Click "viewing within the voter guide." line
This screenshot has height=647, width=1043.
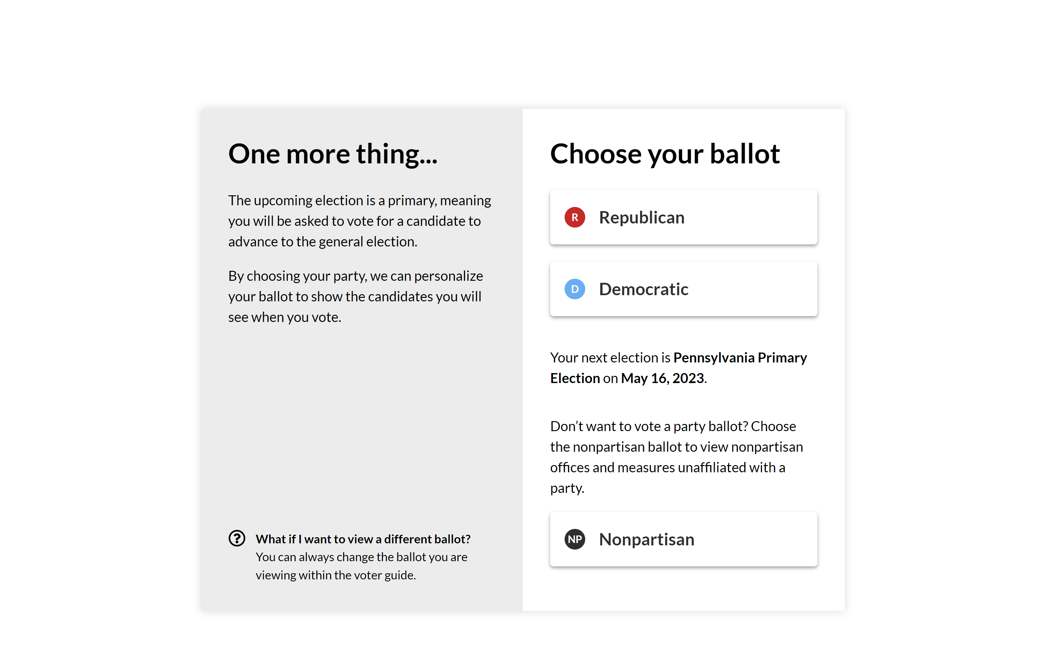(x=336, y=575)
